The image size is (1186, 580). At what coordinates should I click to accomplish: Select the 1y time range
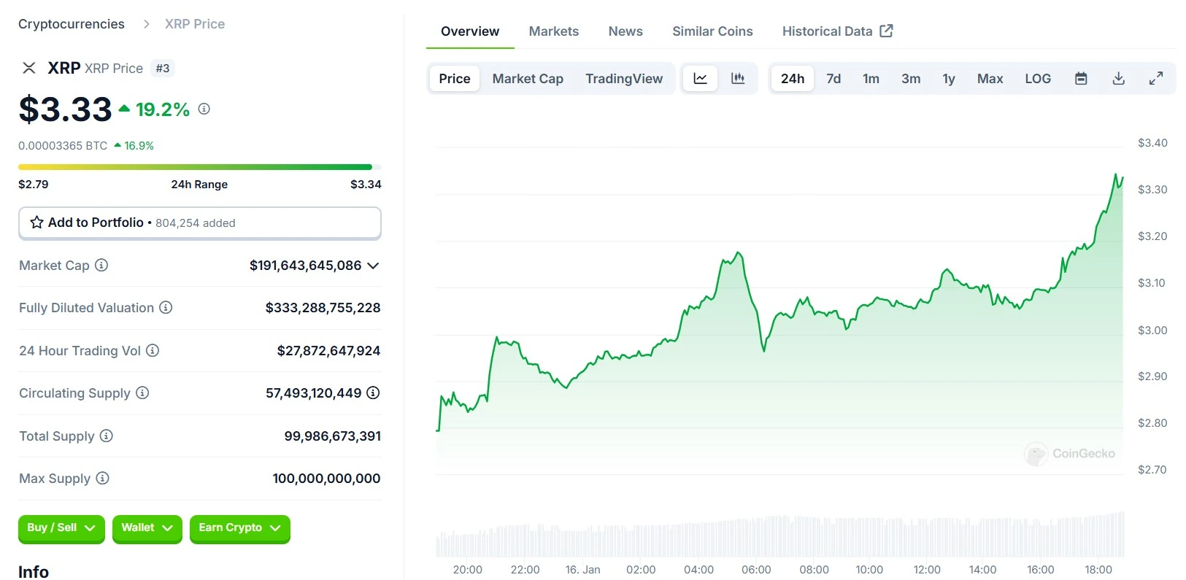[x=949, y=78]
